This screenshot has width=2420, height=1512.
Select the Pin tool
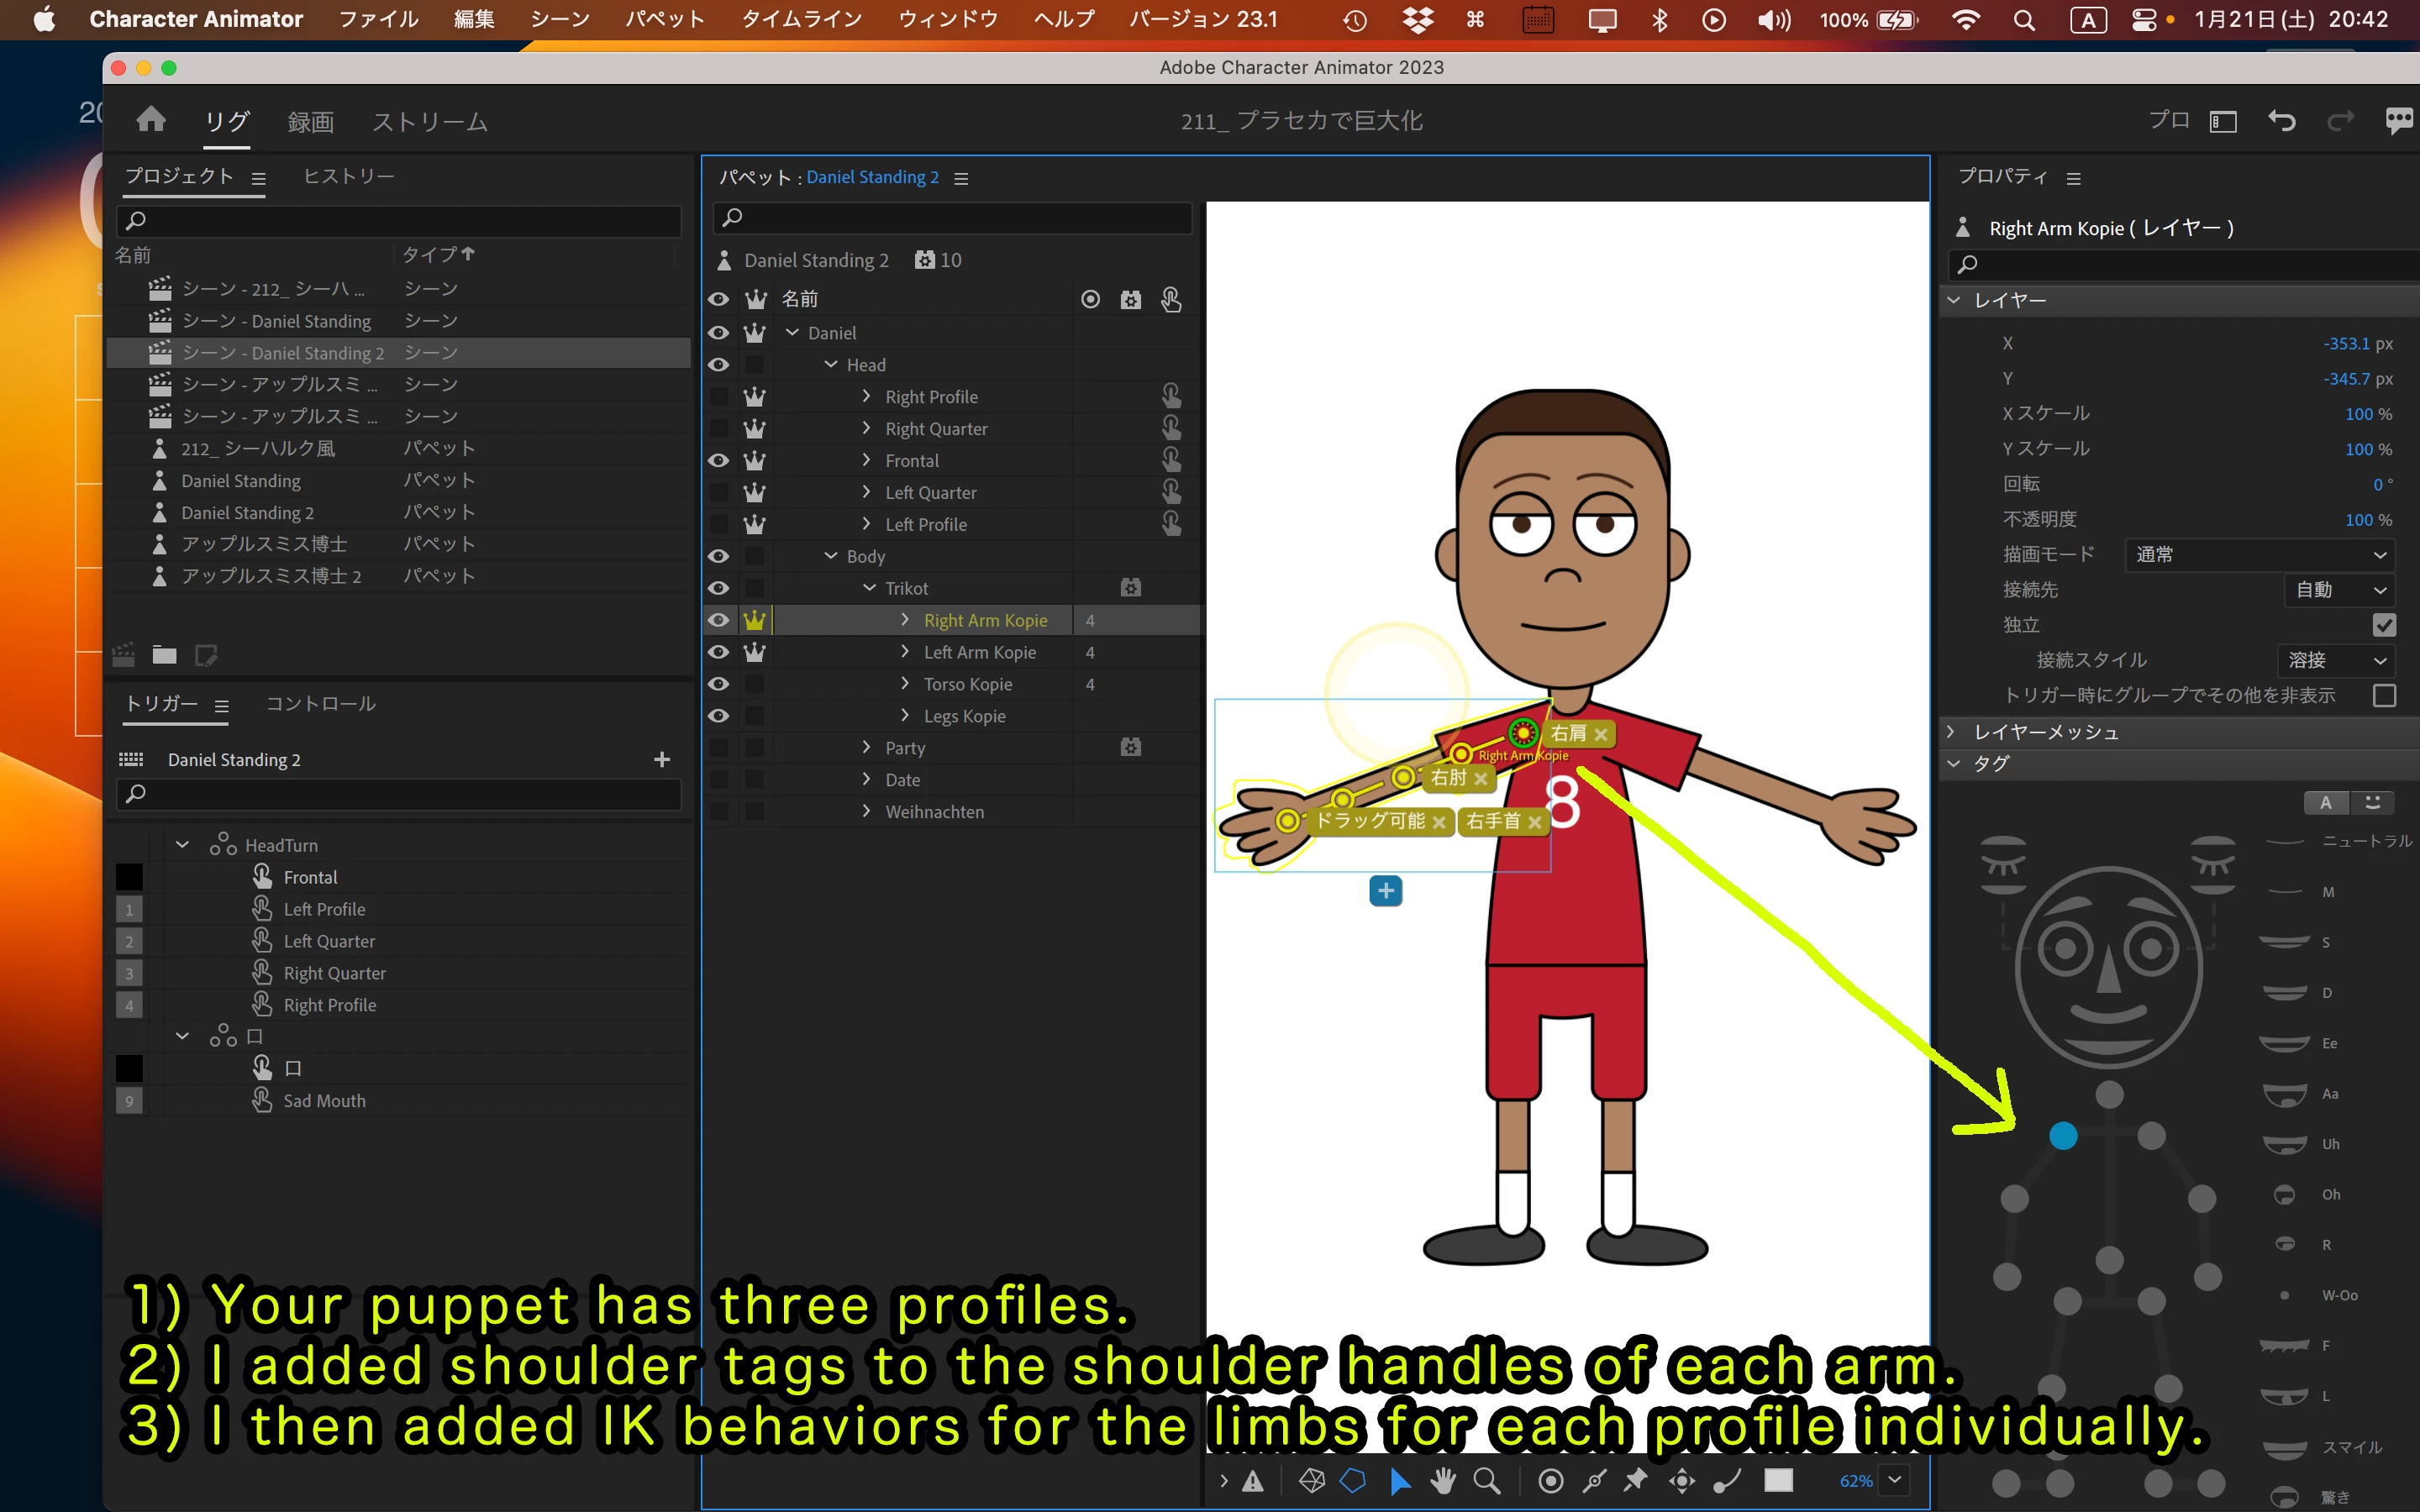coord(1636,1481)
